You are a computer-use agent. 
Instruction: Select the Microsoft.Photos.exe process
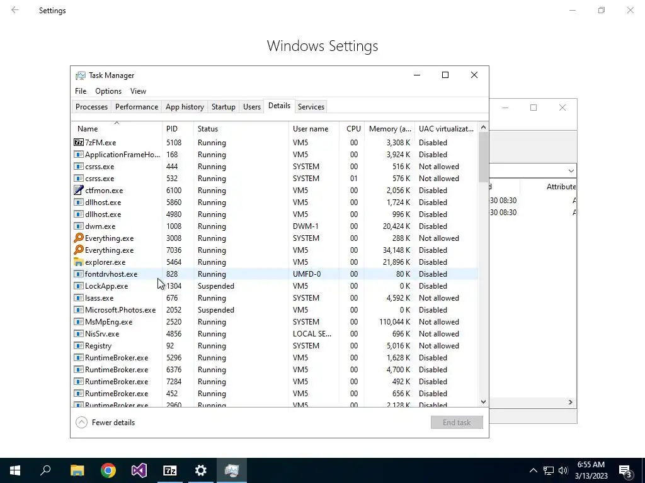pos(275,309)
